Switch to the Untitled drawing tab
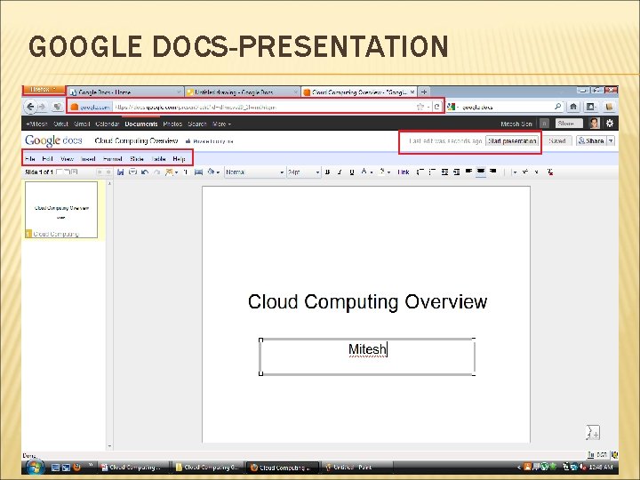This screenshot has height=480, width=640. [243, 92]
